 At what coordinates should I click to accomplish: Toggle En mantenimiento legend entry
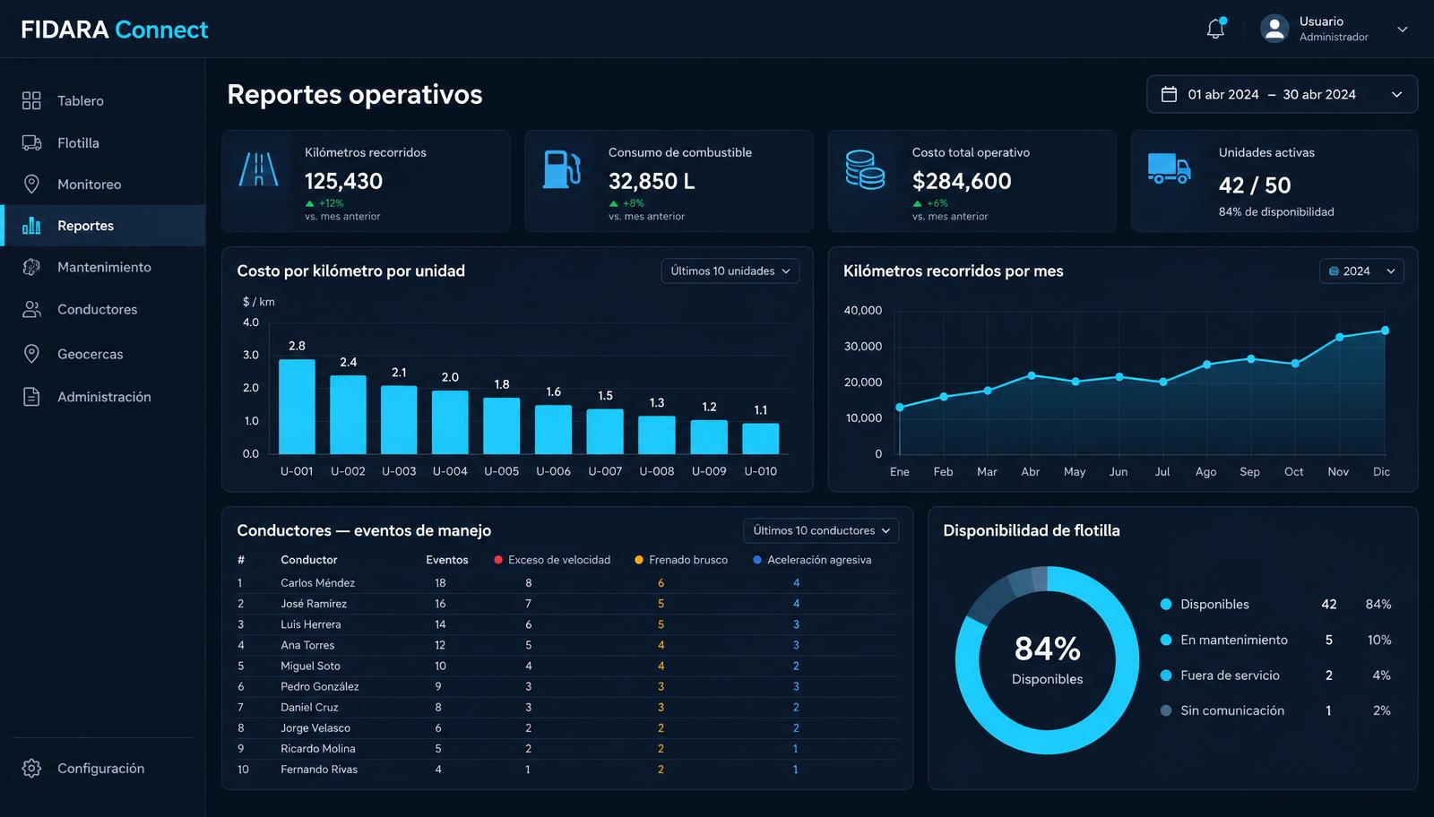pos(1223,640)
